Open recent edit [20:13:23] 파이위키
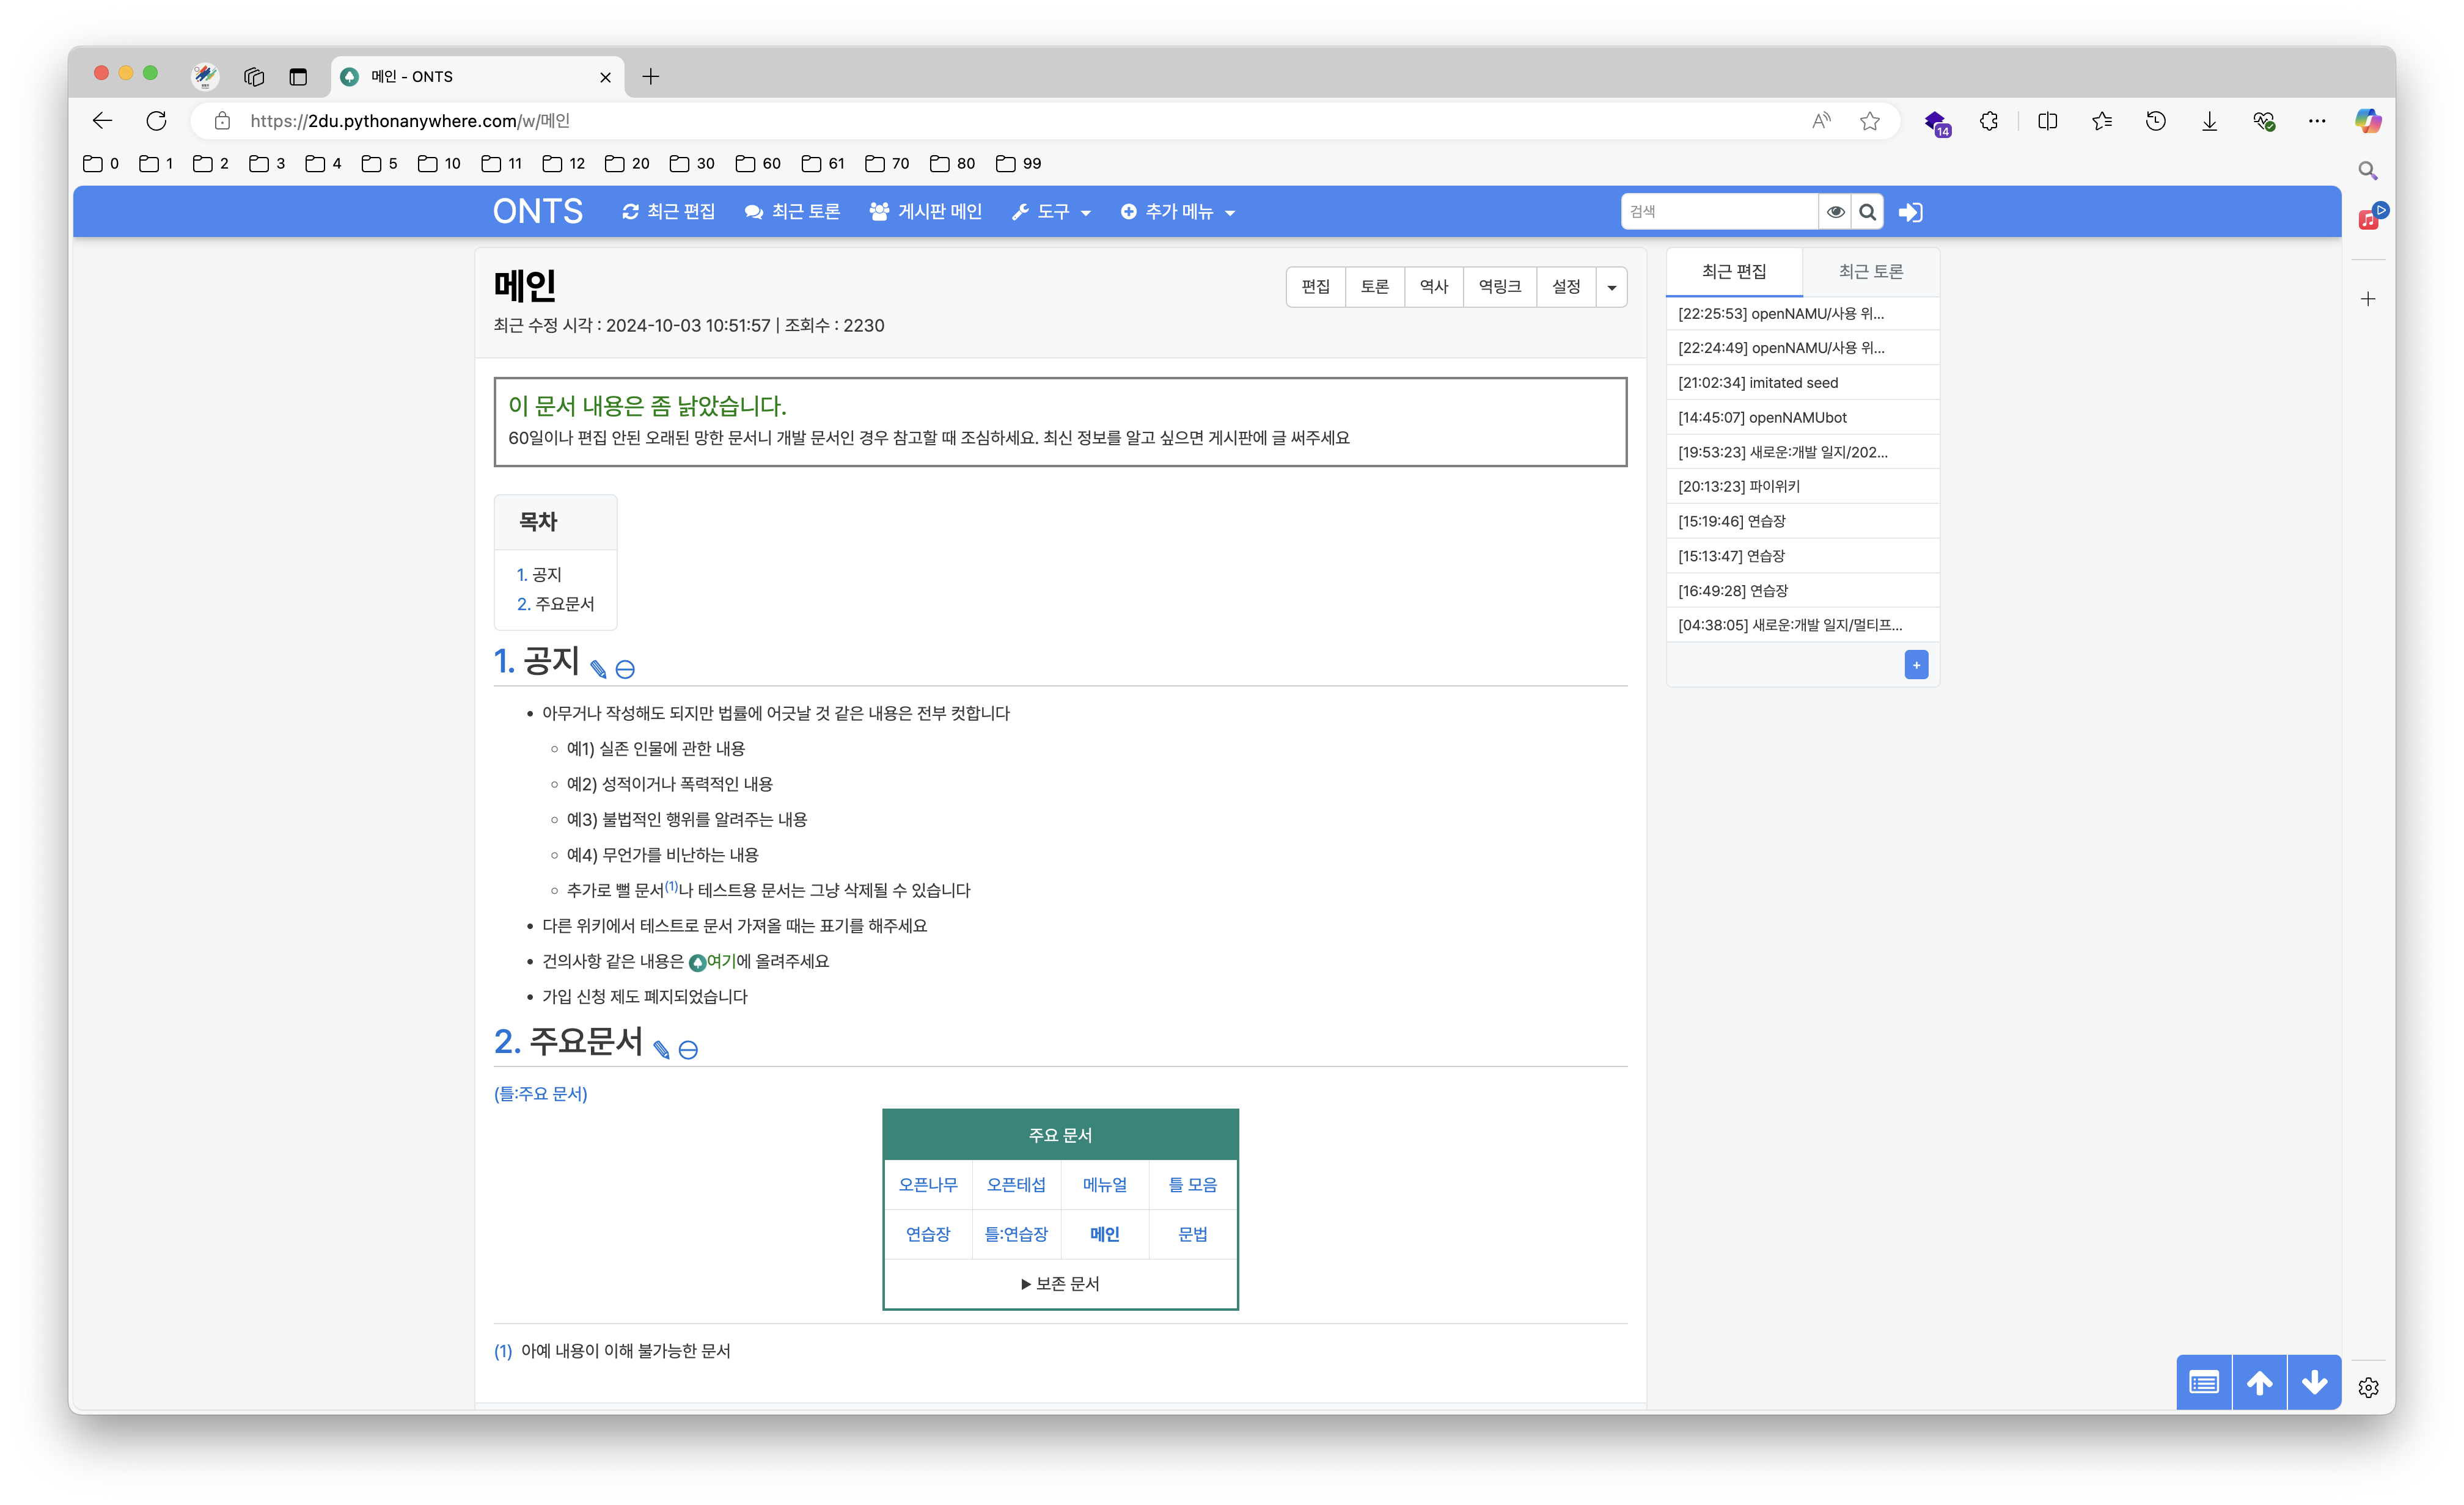This screenshot has width=2464, height=1505. pyautogui.click(x=1738, y=487)
